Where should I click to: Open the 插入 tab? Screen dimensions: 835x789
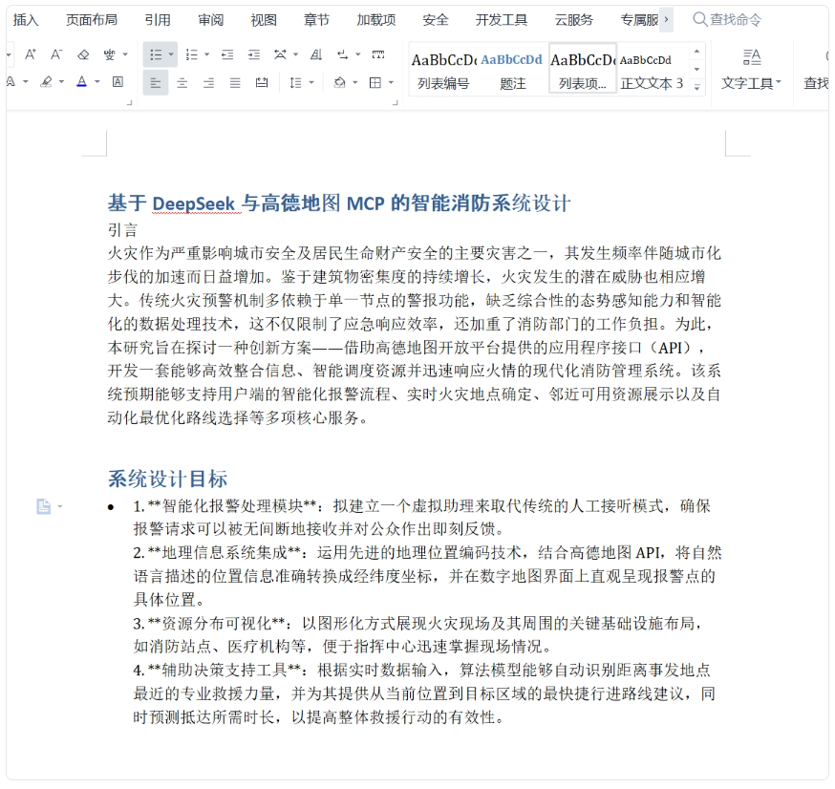coord(26,20)
